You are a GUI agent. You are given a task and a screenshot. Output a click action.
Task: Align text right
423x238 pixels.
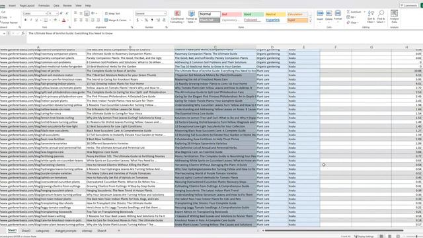point(87,20)
